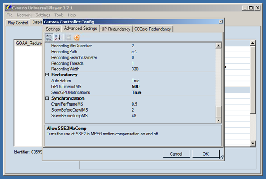266x179 pixels.
Task: Click the SendGPUNotifications value True
Action: (x=136, y=92)
